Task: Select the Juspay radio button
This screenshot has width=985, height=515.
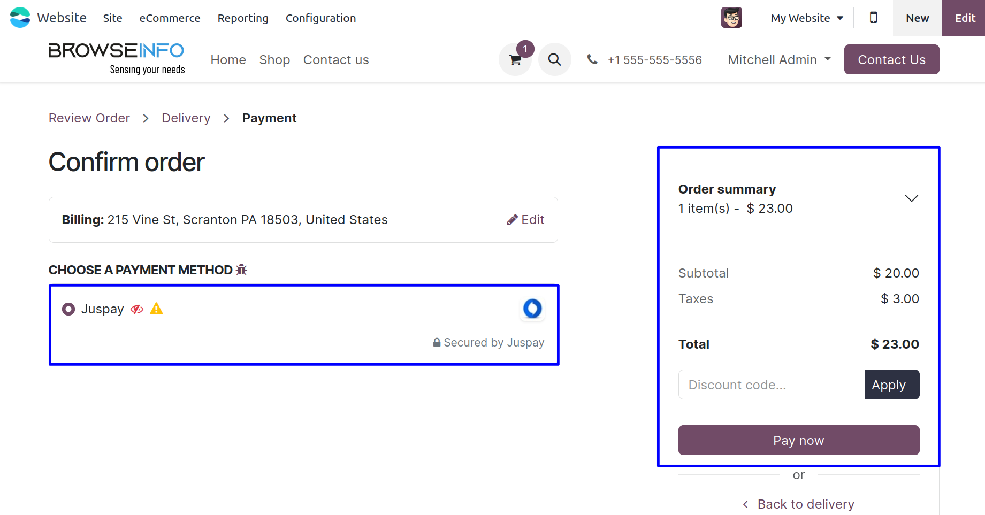Action: pos(68,309)
